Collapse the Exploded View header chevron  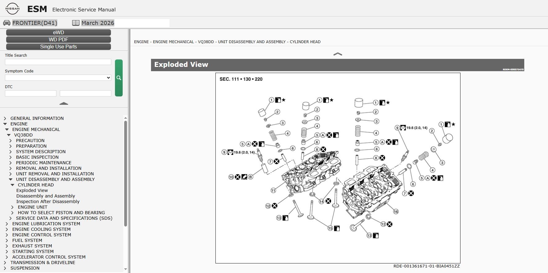(338, 54)
